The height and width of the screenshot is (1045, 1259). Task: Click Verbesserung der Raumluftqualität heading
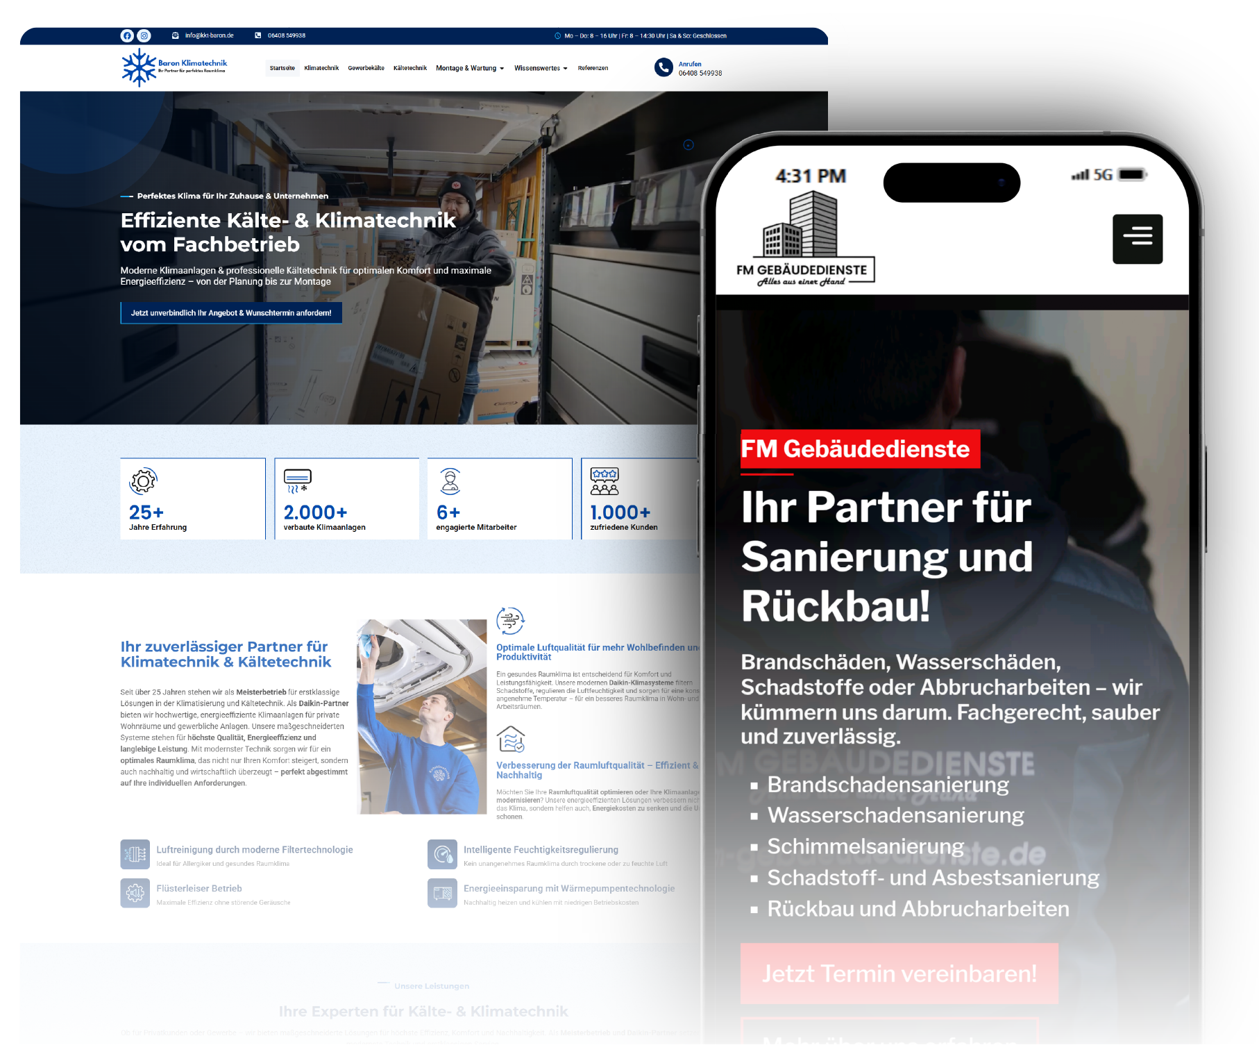click(x=598, y=770)
